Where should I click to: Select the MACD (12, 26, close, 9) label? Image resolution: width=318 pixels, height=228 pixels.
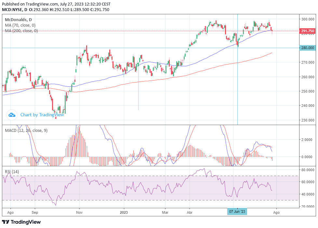[x=26, y=131]
